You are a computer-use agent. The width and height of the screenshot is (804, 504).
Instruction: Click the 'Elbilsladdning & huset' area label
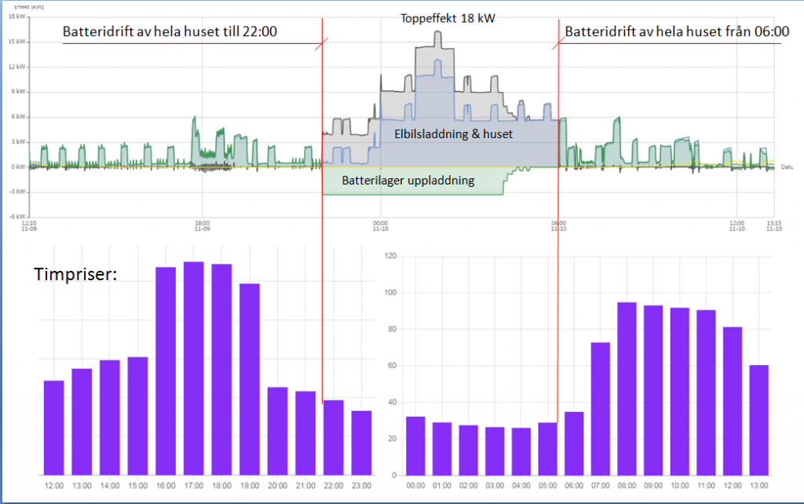click(x=453, y=133)
